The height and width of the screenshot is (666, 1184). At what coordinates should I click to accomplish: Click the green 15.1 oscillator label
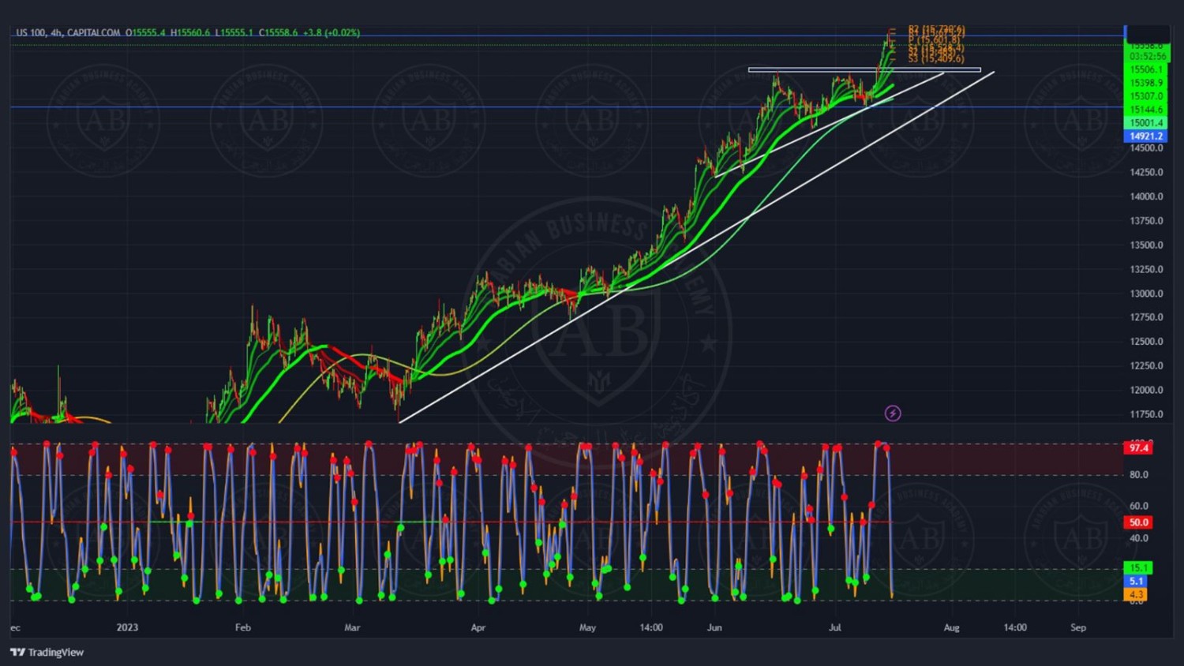tap(1138, 568)
